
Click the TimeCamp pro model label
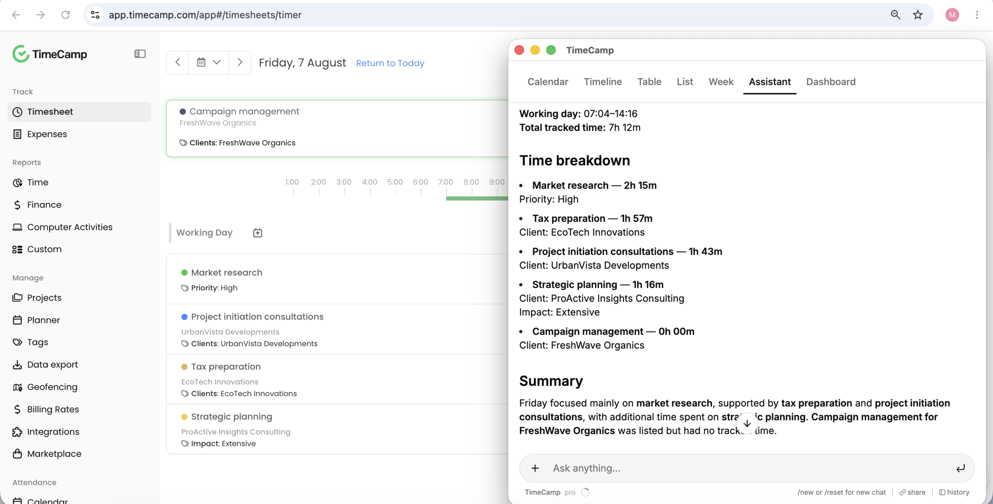click(x=550, y=492)
